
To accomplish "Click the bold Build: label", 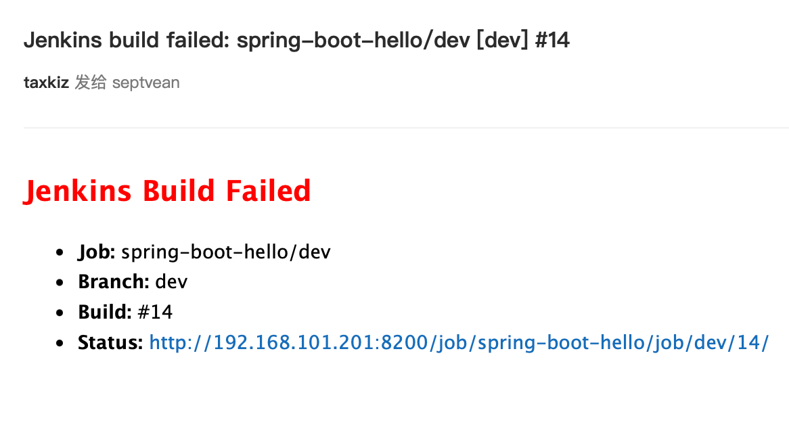I will pyautogui.click(x=104, y=312).
